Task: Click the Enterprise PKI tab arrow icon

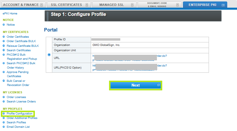Action: [x=223, y=5]
